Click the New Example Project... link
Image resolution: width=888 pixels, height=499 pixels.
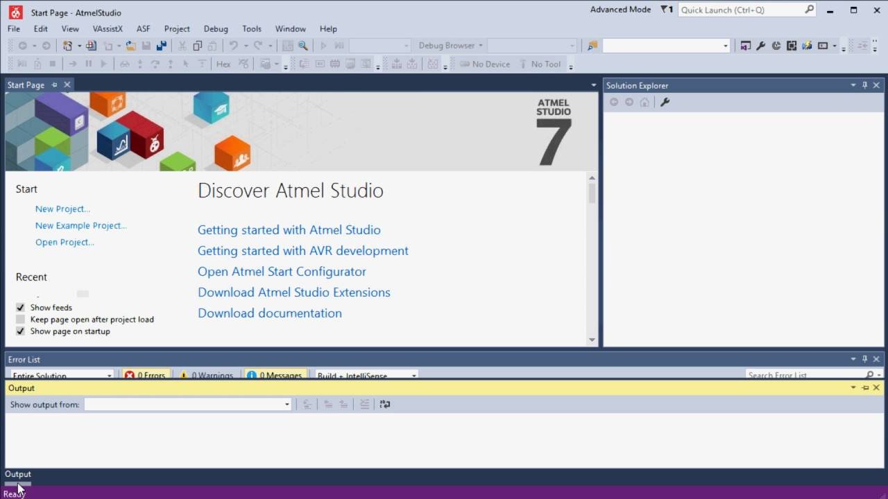[x=81, y=225]
